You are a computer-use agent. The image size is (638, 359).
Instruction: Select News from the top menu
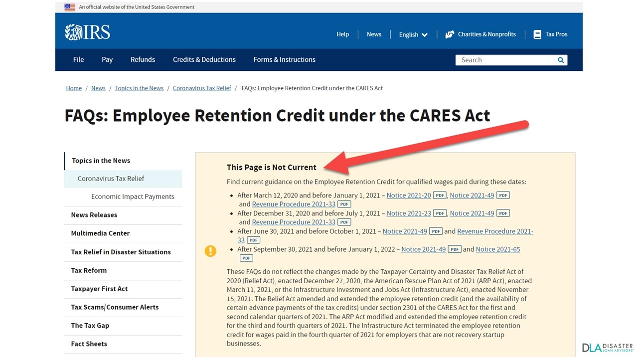[x=374, y=34]
